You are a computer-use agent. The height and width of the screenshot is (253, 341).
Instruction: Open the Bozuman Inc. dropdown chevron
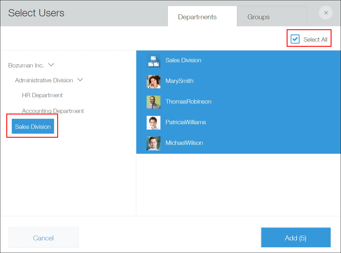coord(51,65)
